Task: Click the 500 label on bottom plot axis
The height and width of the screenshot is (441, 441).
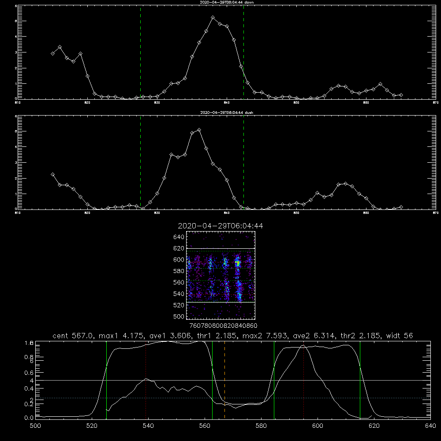Action: coord(35,426)
